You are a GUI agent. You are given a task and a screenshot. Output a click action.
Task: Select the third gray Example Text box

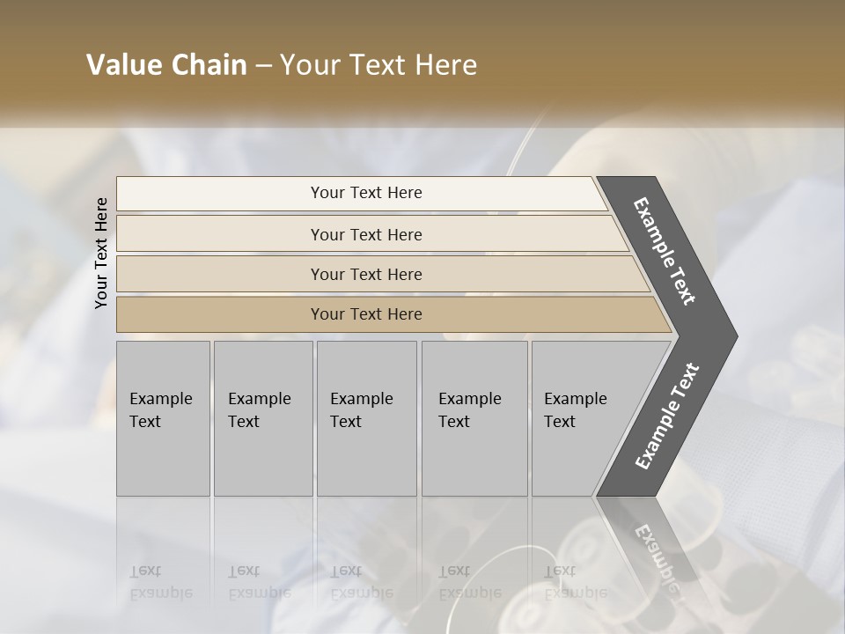[365, 418]
